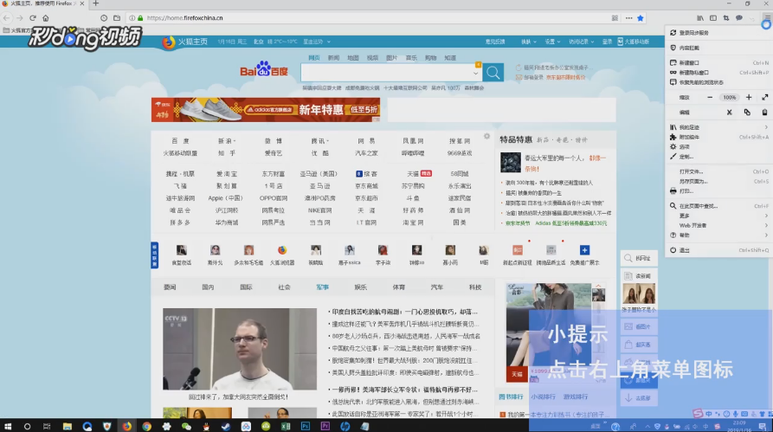Image resolution: width=773 pixels, height=432 pixels.
Task: Open the Library icon in the toolbar
Action: tap(700, 18)
